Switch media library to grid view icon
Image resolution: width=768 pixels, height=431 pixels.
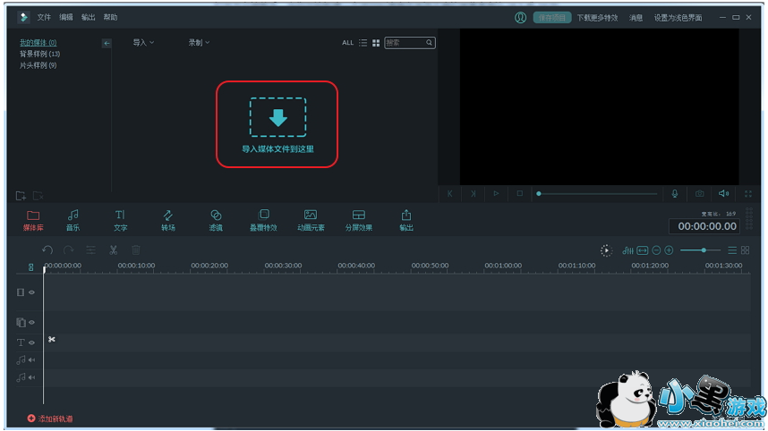click(376, 43)
